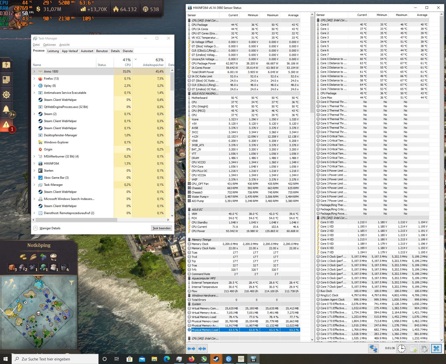Open the Datei menu in Task-Manager
The height and width of the screenshot is (364, 446).
click(x=36, y=45)
